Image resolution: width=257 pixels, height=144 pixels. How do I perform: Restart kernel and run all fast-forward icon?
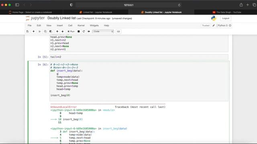coord(89,31)
